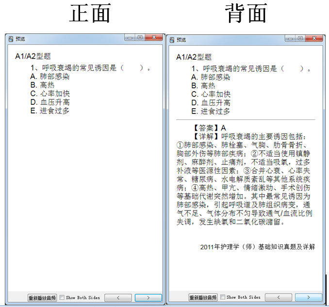Go to previous card in left window
The height and width of the screenshot is (307, 329).
coord(118,298)
